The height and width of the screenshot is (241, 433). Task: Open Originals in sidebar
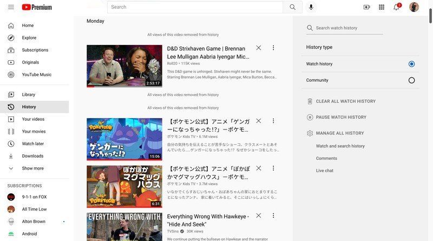click(35, 62)
